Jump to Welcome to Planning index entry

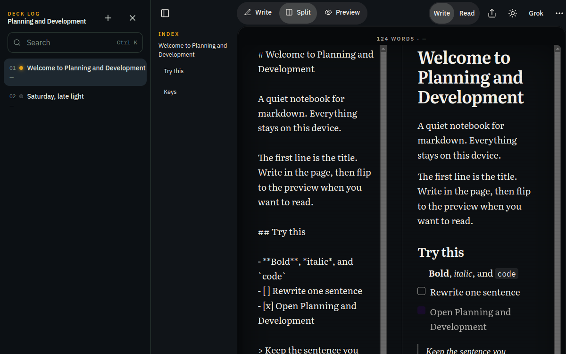click(x=193, y=50)
